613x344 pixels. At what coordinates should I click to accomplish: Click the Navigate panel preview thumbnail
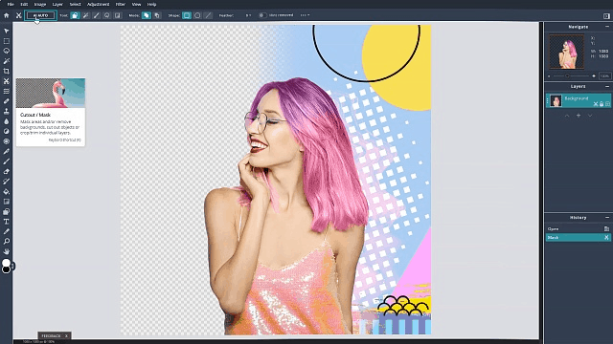566,52
